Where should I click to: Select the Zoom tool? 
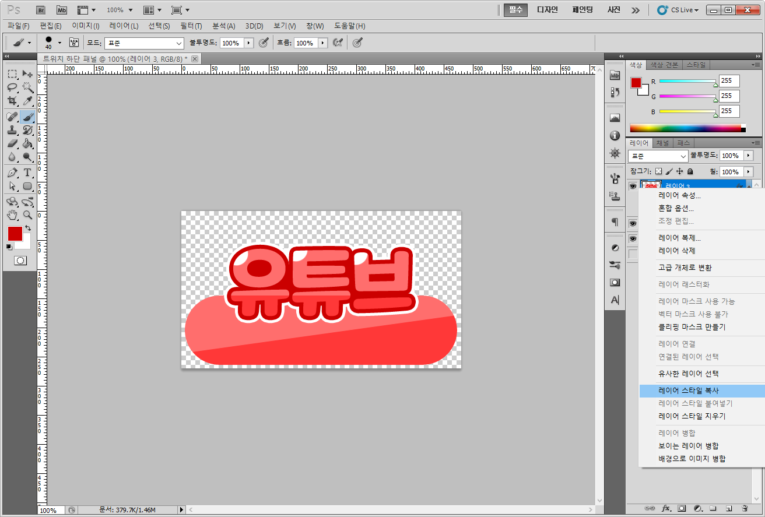pyautogui.click(x=27, y=214)
